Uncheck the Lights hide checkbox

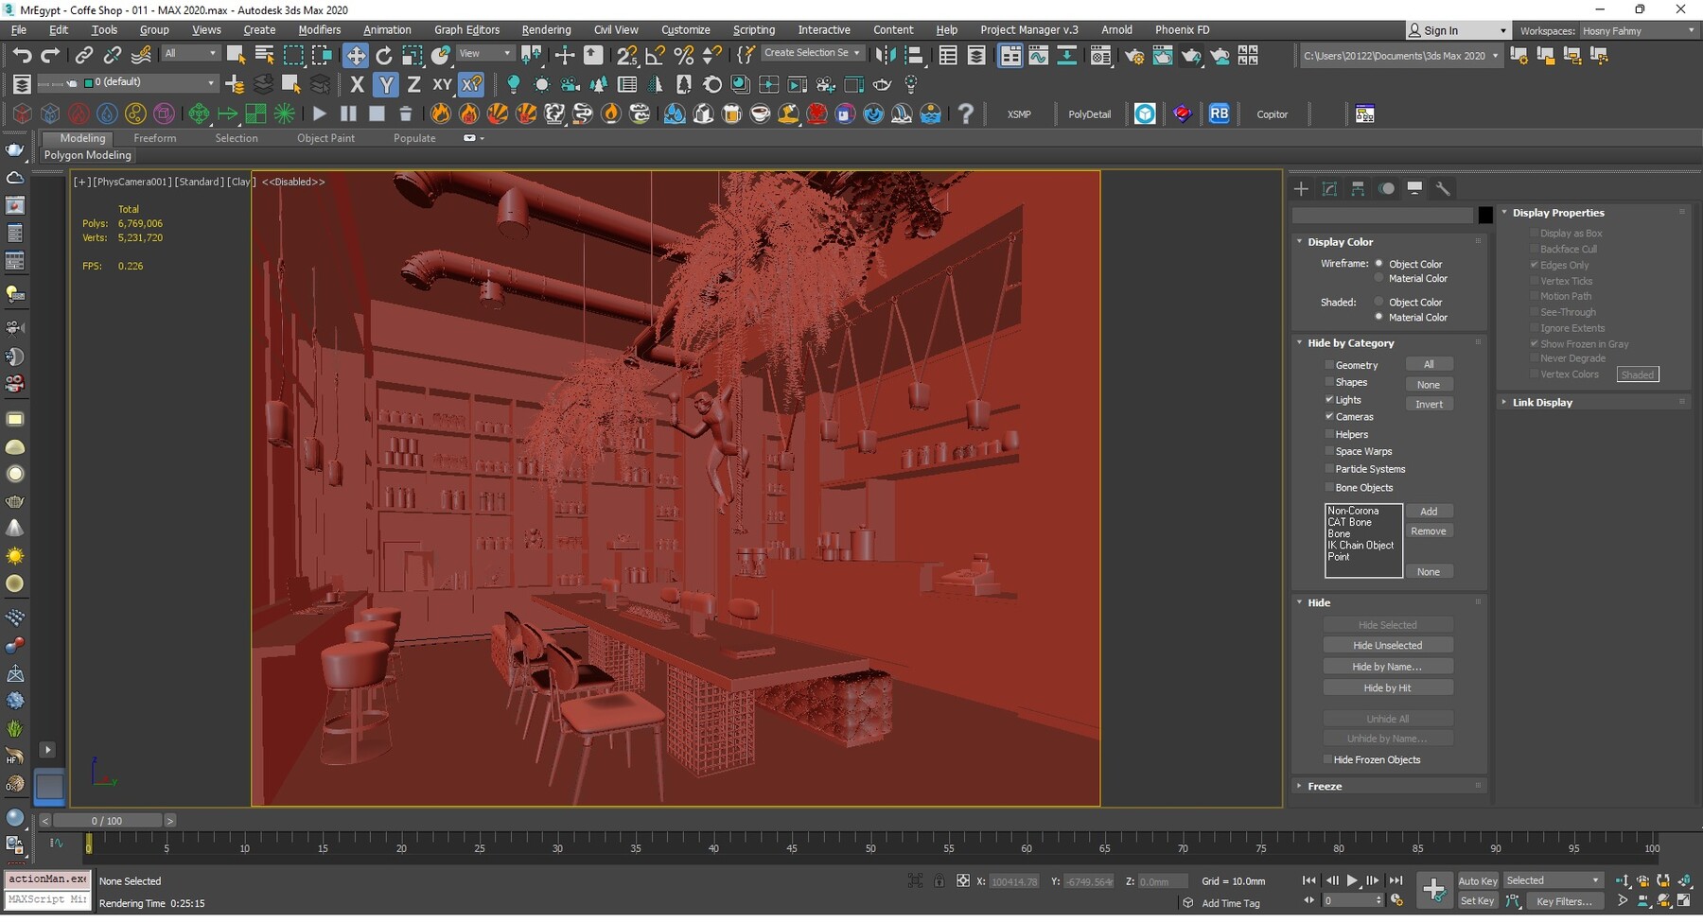click(x=1329, y=400)
